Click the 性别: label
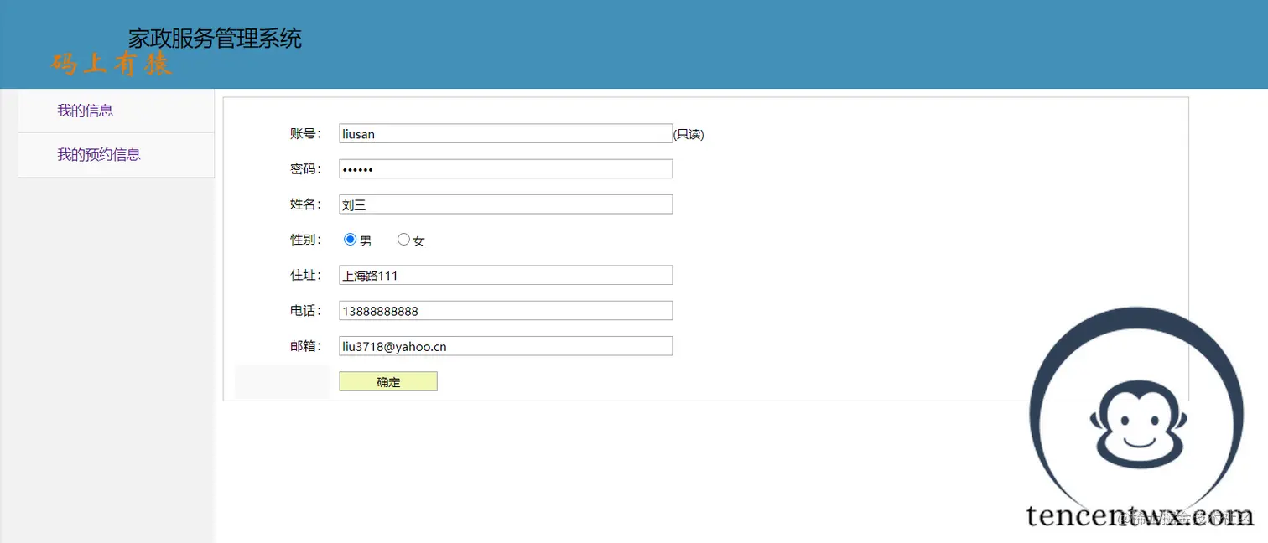1268x543 pixels. [305, 240]
